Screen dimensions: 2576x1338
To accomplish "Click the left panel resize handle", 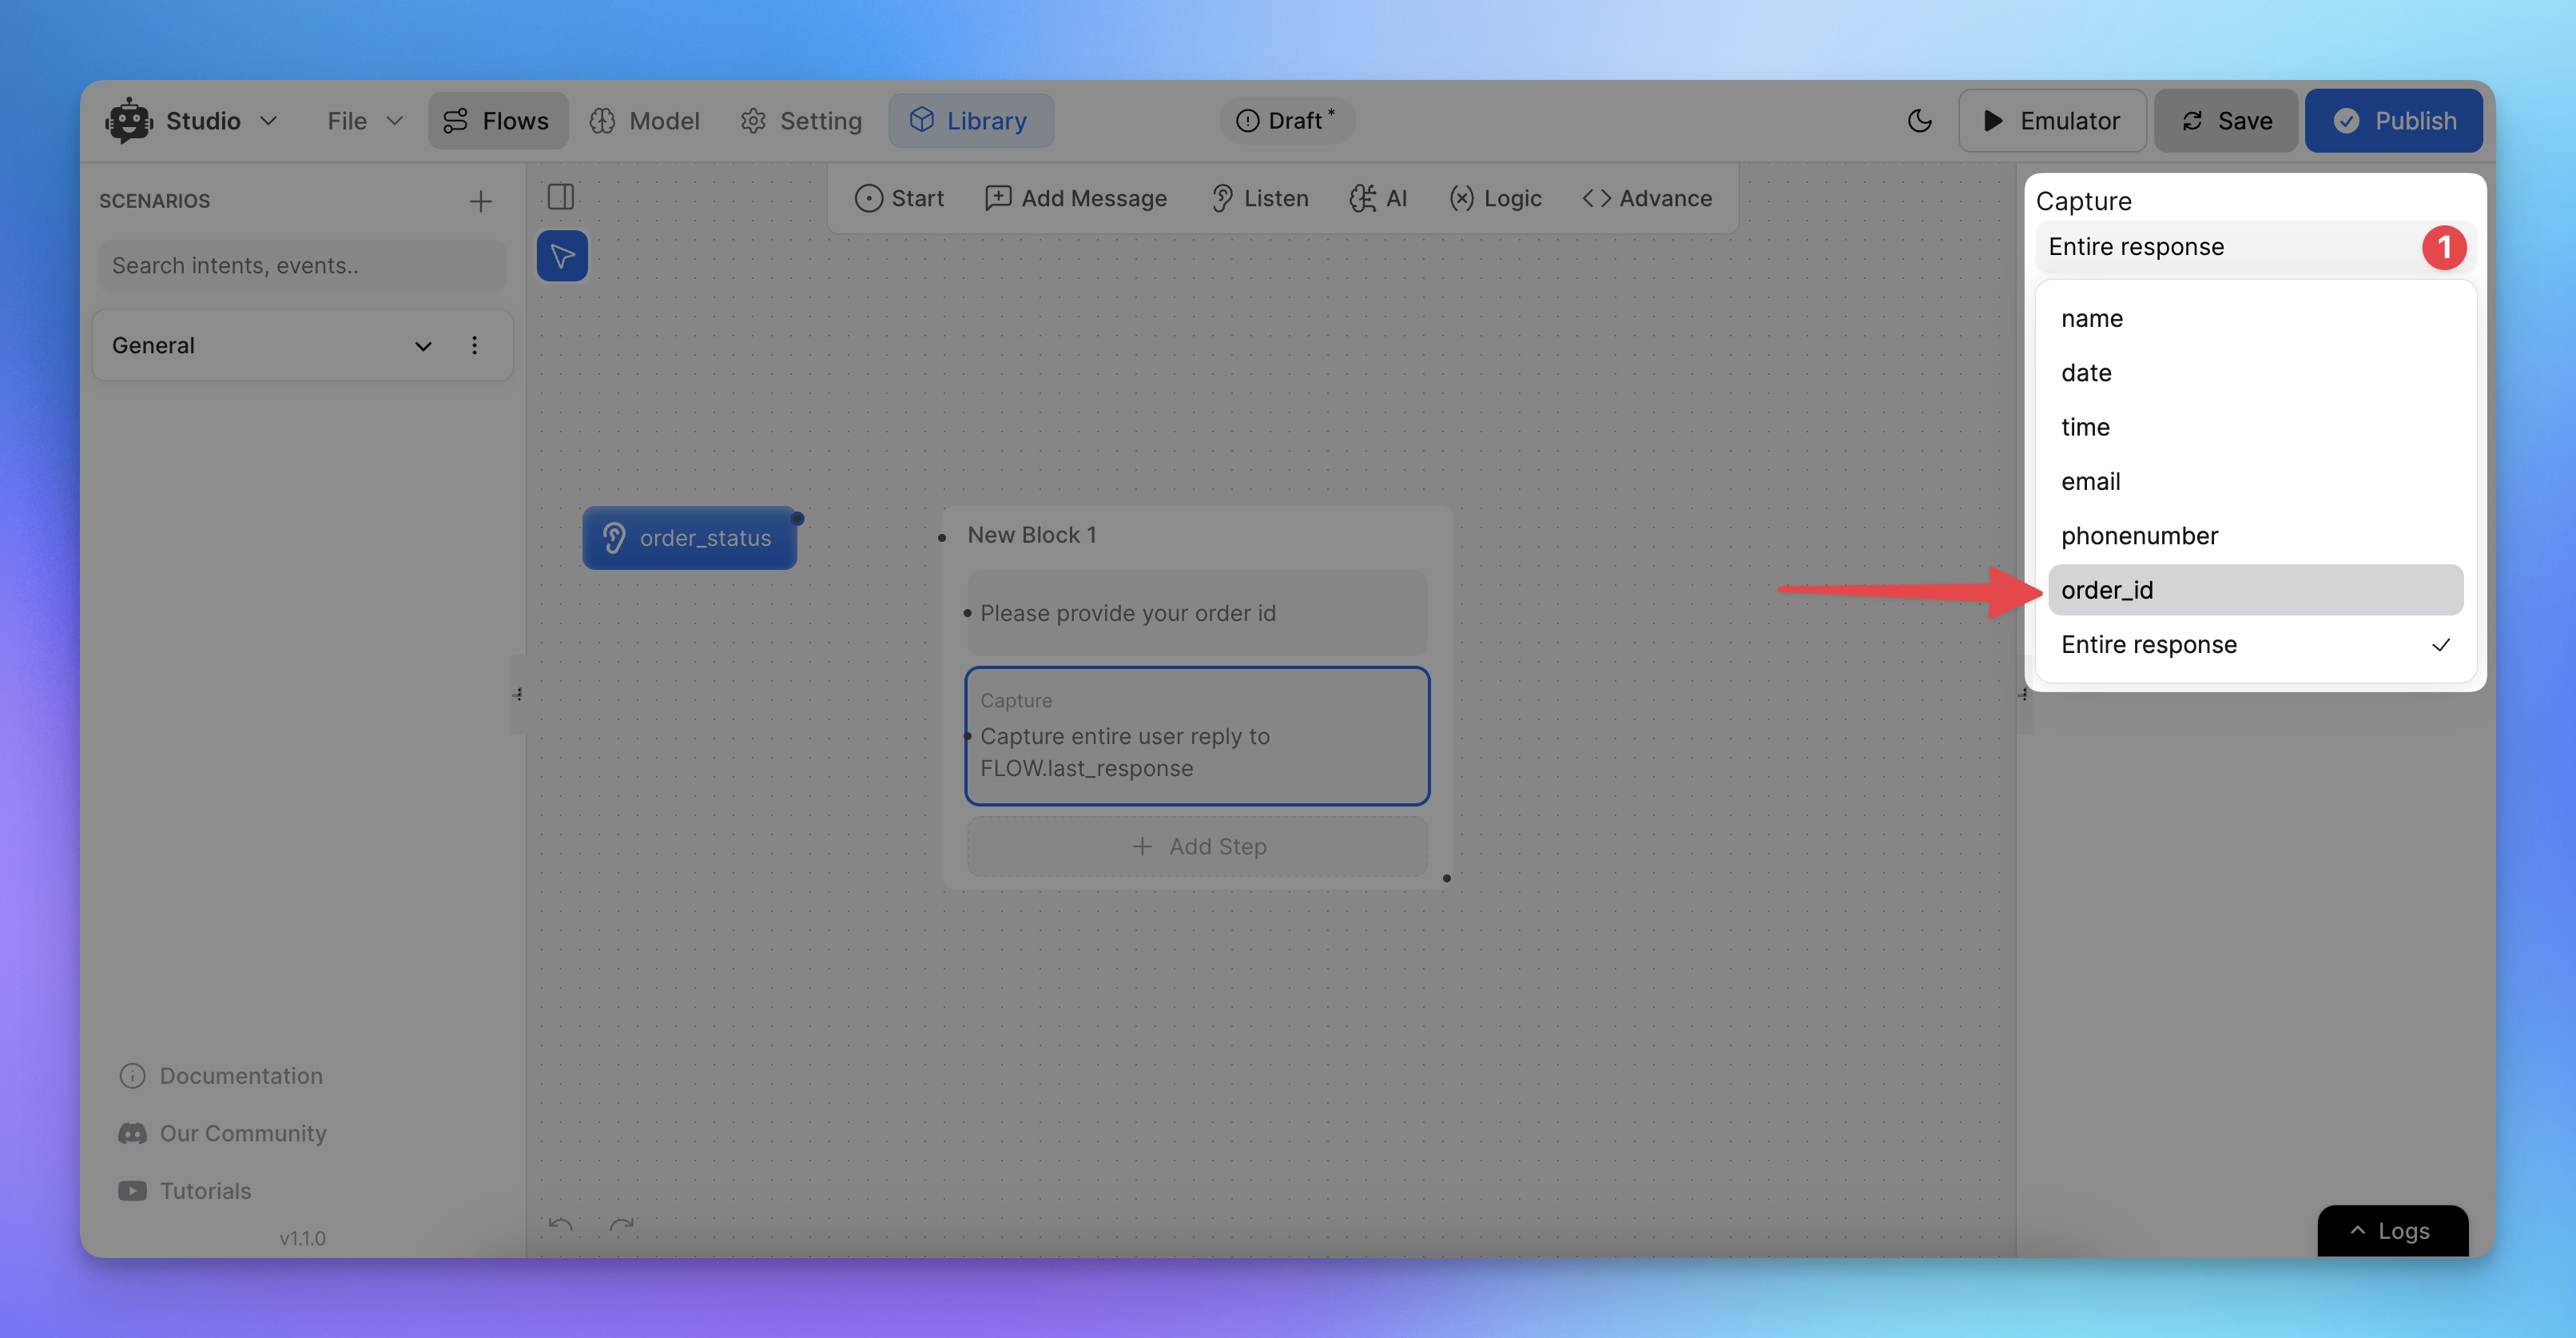I will coord(518,694).
